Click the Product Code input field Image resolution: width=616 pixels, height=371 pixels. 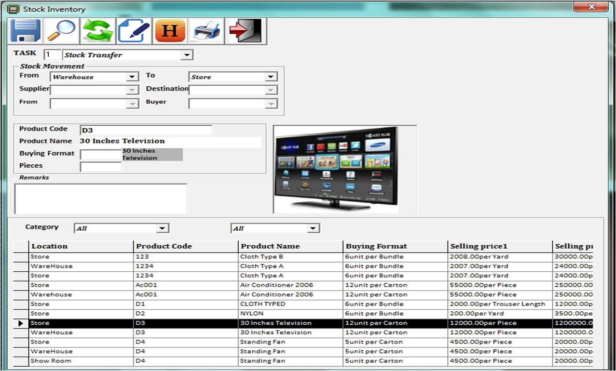[x=146, y=130]
